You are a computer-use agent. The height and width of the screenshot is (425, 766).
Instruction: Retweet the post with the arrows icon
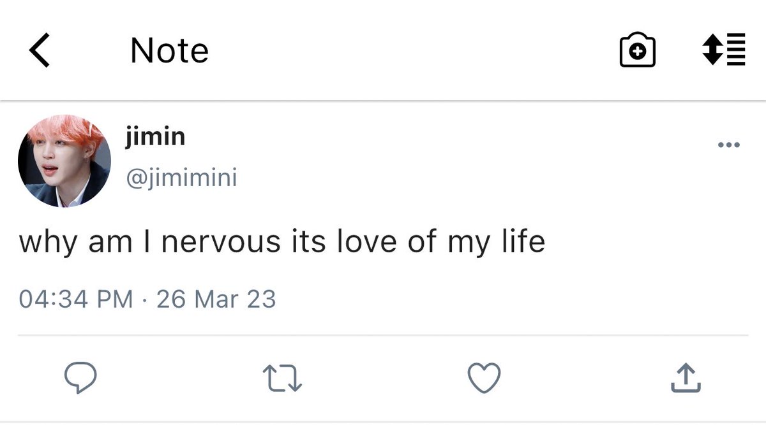[x=282, y=378]
